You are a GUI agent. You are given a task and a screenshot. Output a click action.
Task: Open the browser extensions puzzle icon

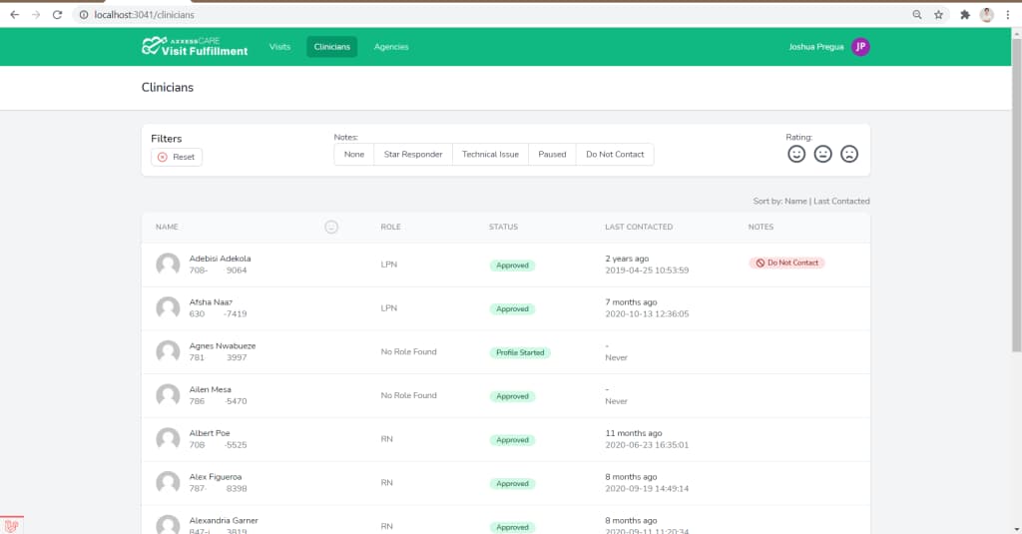pyautogui.click(x=965, y=14)
